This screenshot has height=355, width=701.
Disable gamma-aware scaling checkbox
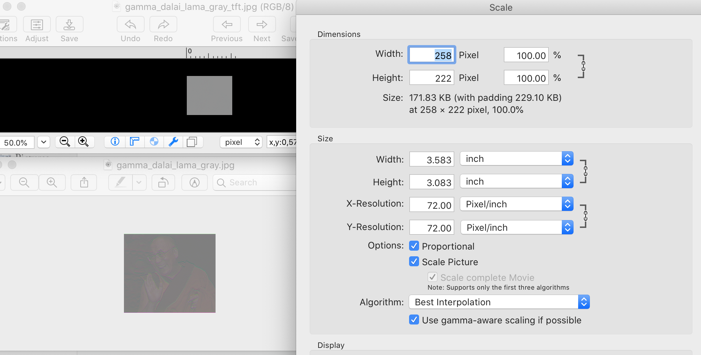tap(414, 320)
